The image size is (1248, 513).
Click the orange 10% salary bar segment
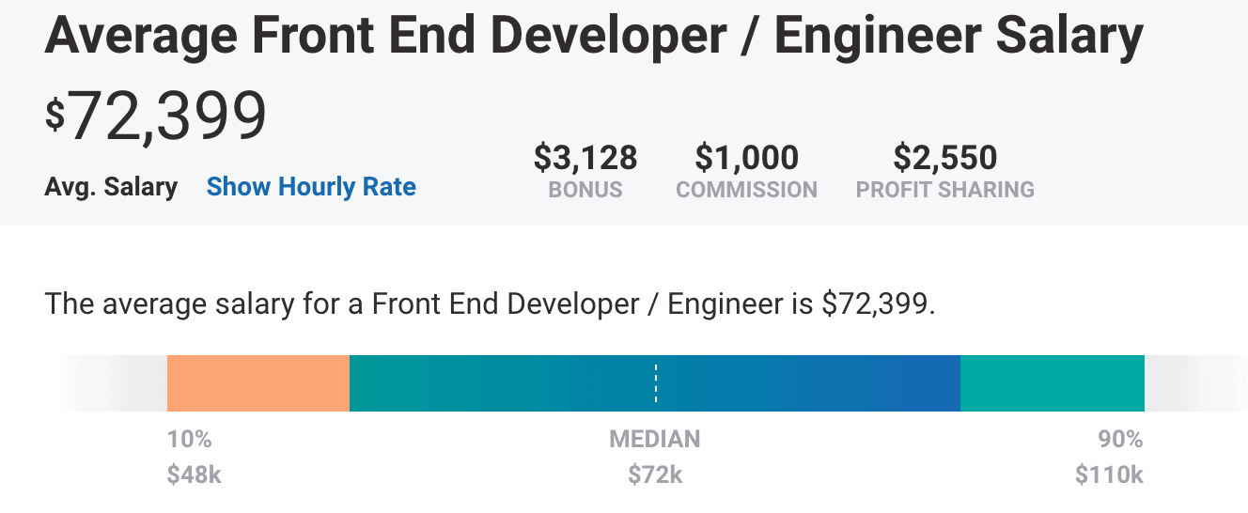click(258, 383)
